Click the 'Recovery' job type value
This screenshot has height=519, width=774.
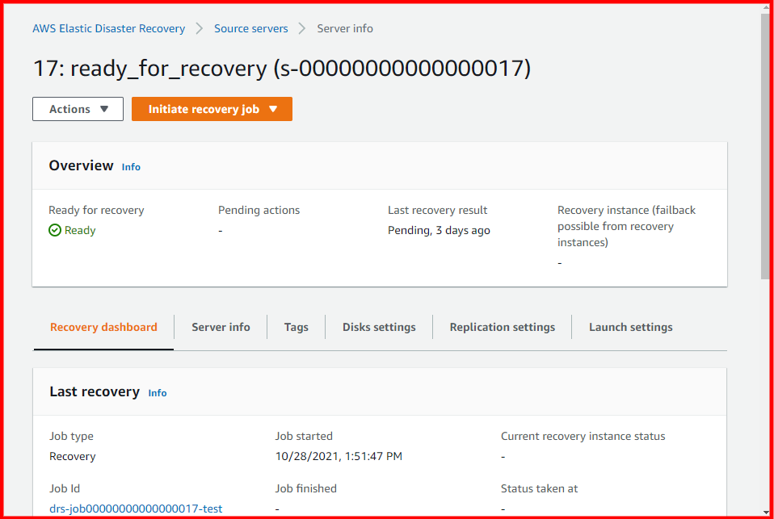73,456
